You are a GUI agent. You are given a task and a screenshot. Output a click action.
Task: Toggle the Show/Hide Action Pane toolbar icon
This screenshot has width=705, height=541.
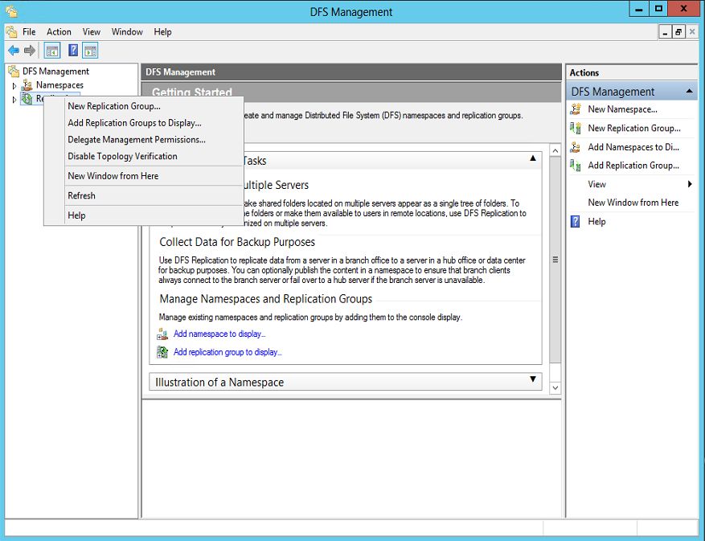[90, 51]
